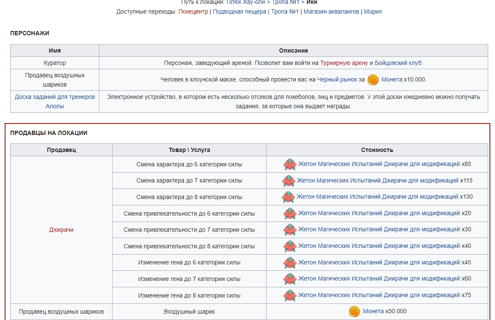
Task: Click the coin icon next to Монета x10.000
Action: [x=373, y=79]
